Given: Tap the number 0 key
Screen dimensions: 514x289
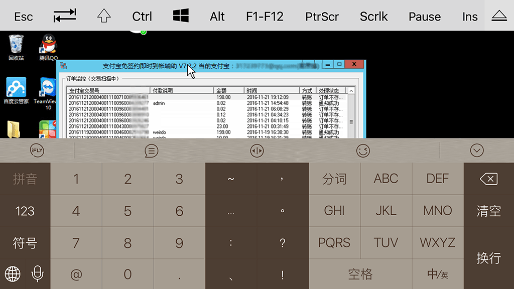Looking at the screenshot, I should tap(127, 274).
